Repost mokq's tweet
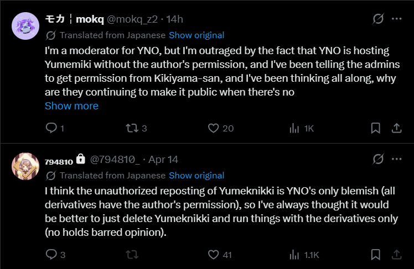 (x=132, y=128)
